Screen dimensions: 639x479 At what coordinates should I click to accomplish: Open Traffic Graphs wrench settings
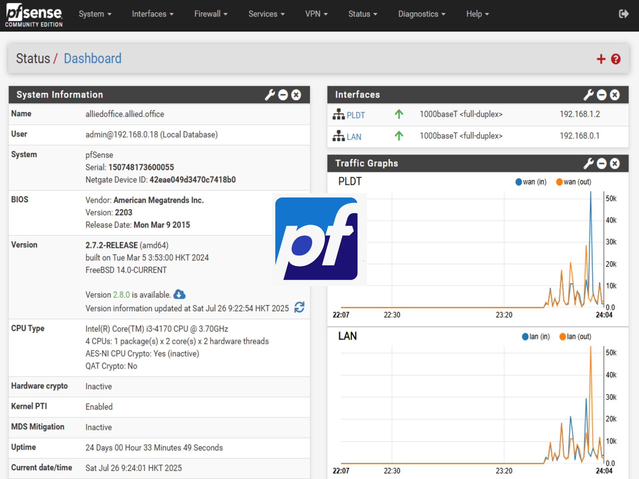point(588,163)
